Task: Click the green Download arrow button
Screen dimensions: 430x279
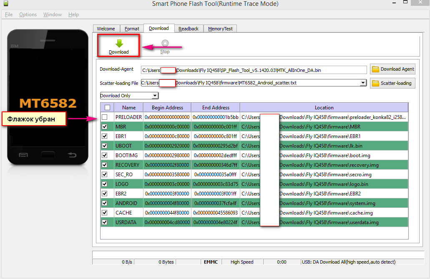Action: point(119,44)
